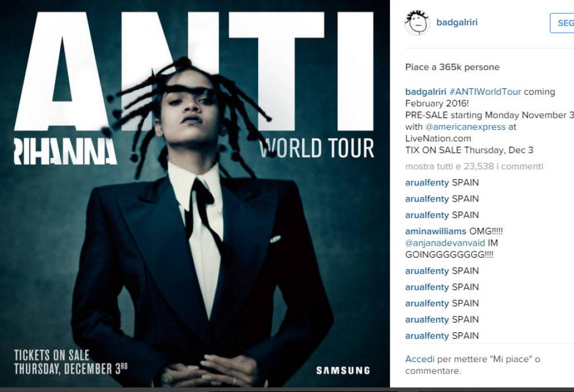
Task: Open the @anjanadevanvaid mention
Action: (445, 243)
